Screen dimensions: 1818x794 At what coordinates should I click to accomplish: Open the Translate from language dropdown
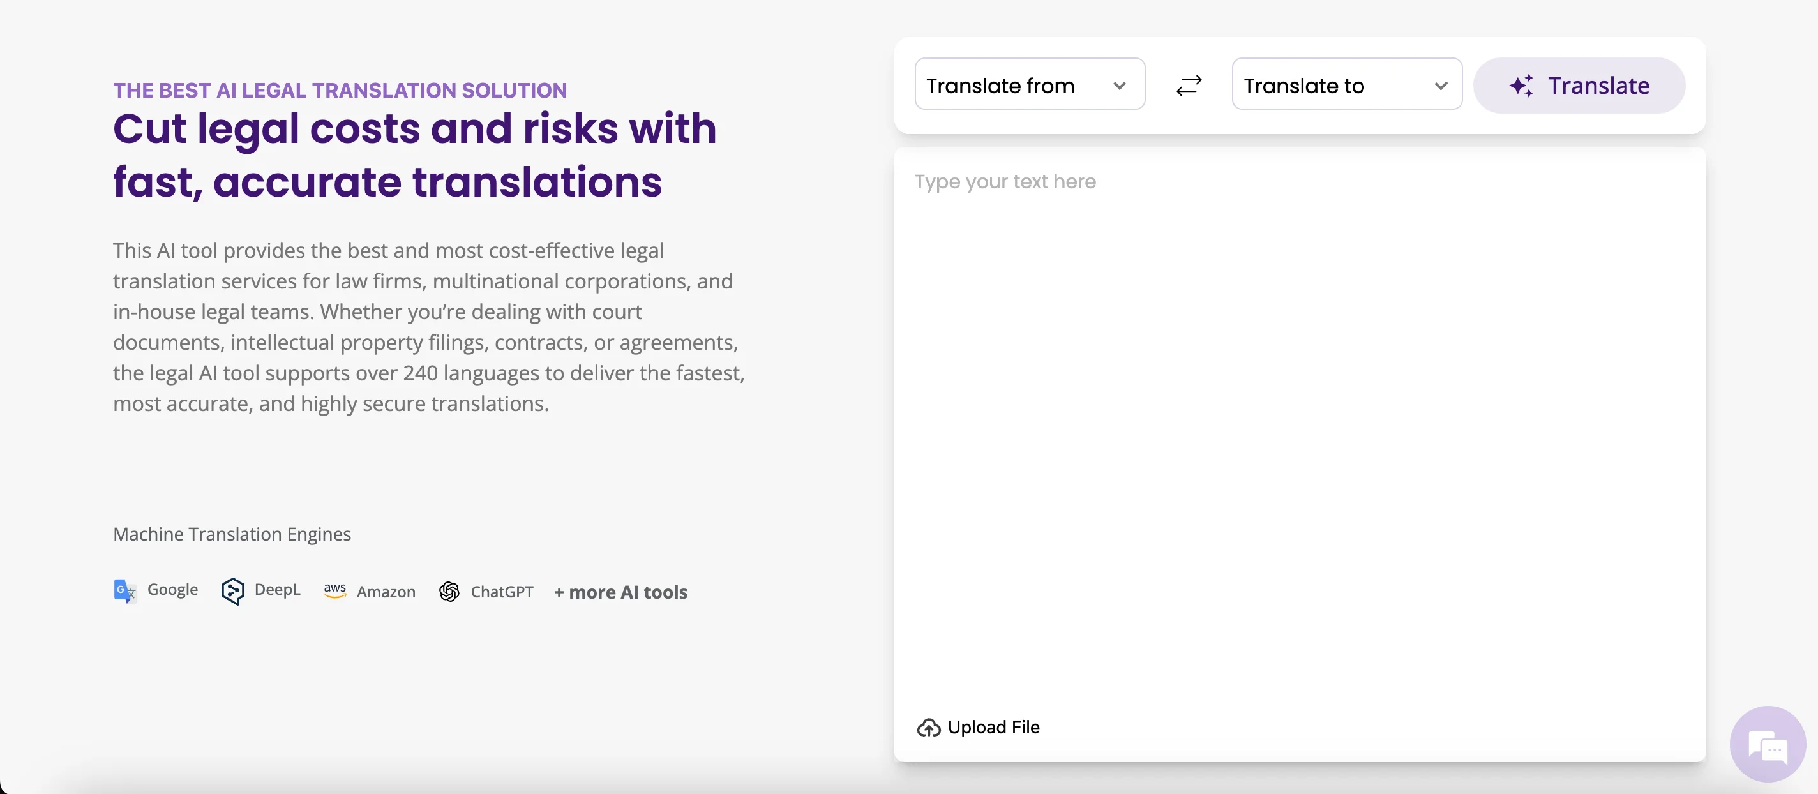1028,85
